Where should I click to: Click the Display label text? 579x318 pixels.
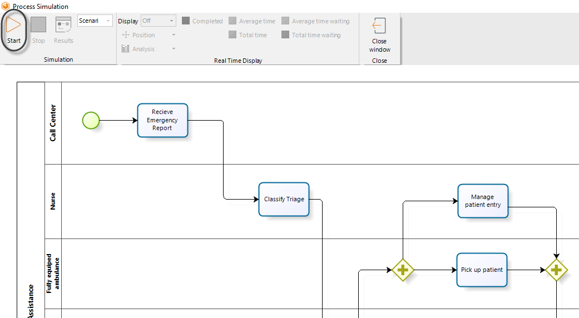click(128, 21)
